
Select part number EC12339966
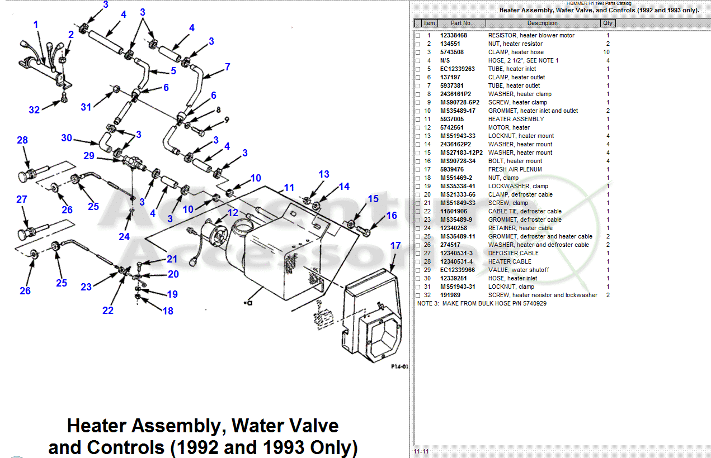coord(457,270)
